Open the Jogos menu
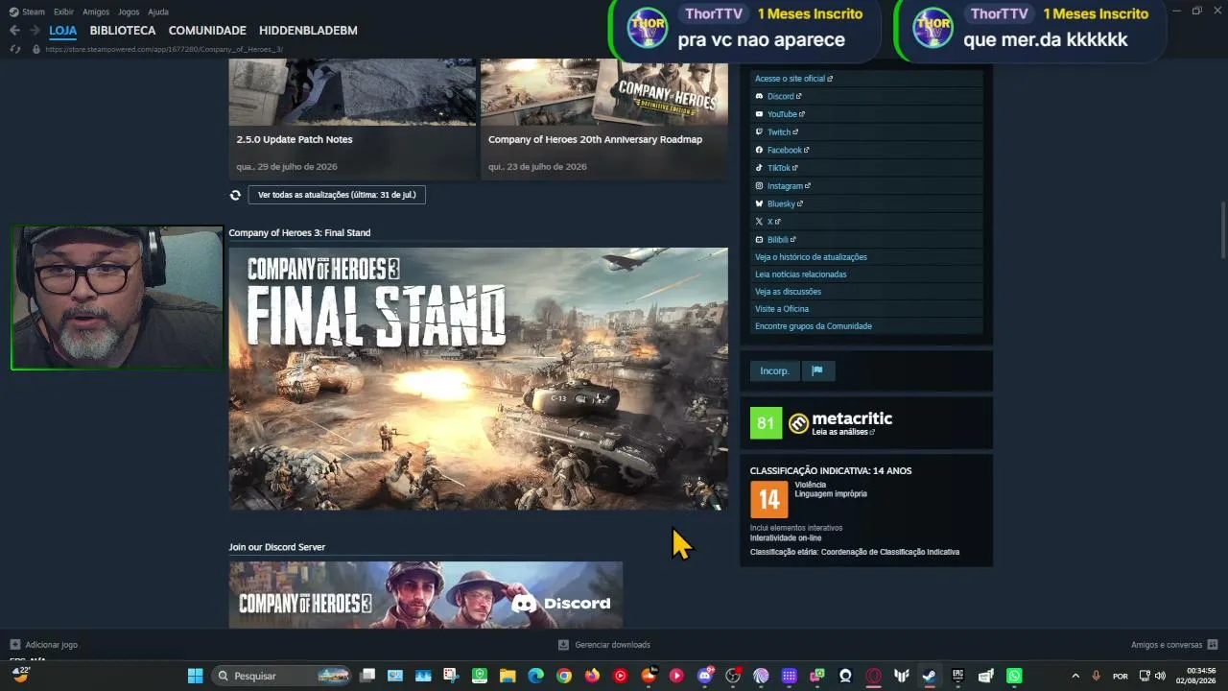Image resolution: width=1228 pixels, height=691 pixels. (129, 12)
